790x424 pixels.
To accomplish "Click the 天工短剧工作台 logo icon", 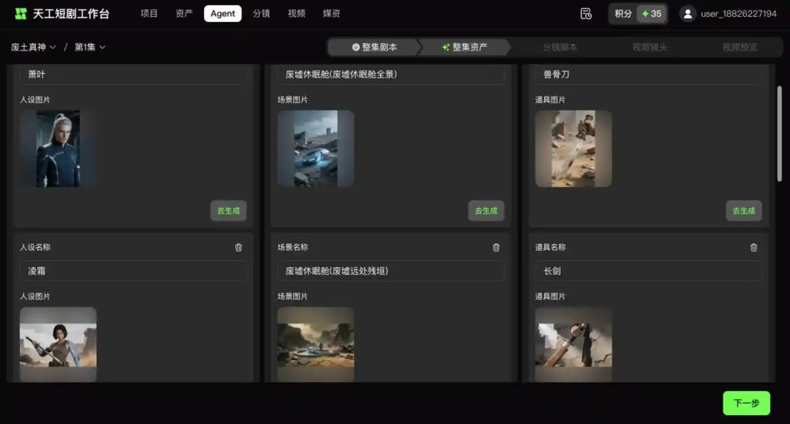I will (x=21, y=13).
